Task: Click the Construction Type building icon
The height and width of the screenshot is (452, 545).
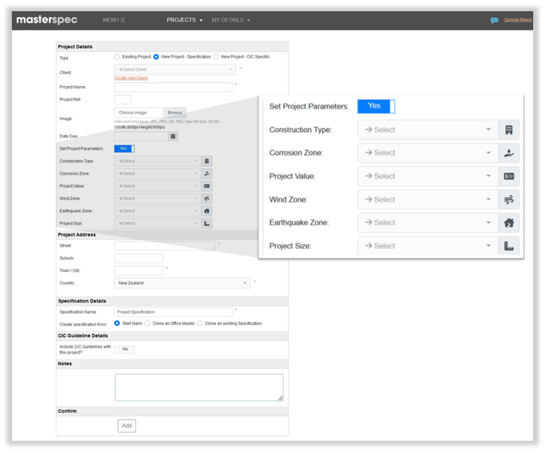Action: (x=509, y=129)
